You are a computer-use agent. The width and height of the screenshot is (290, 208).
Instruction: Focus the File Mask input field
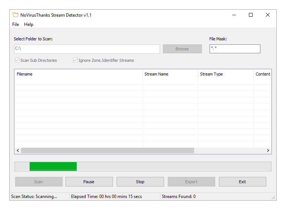(235, 49)
